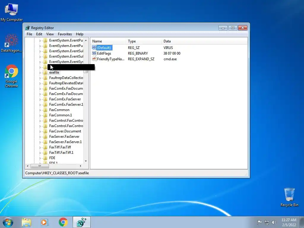Open Windows Media Player from taskbar
304x228 pixels.
point(45,222)
